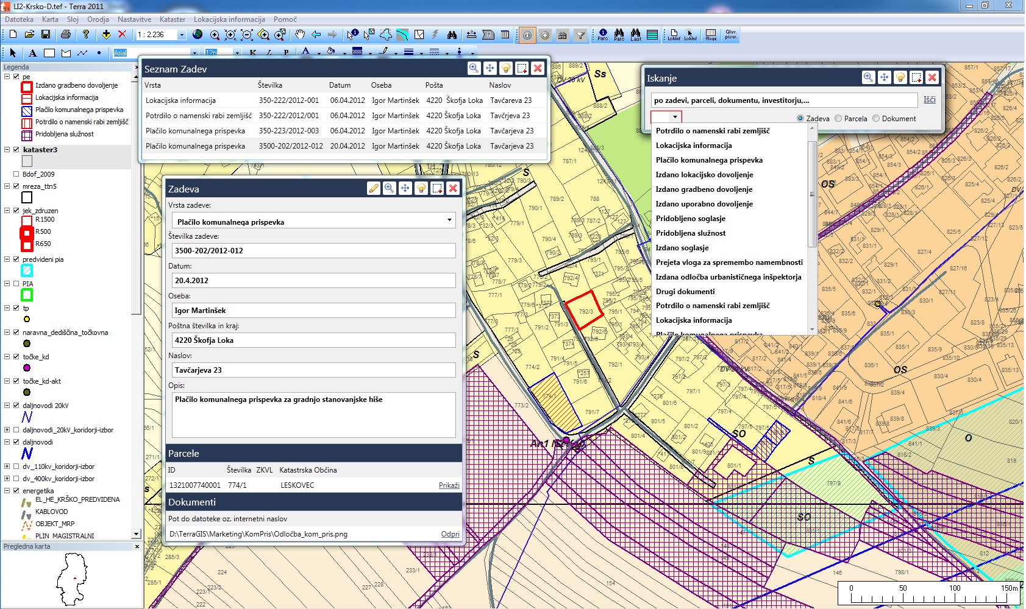1026x609 pixels.
Task: Open the map scale 1:2.236 dropdown
Action: tap(181, 35)
